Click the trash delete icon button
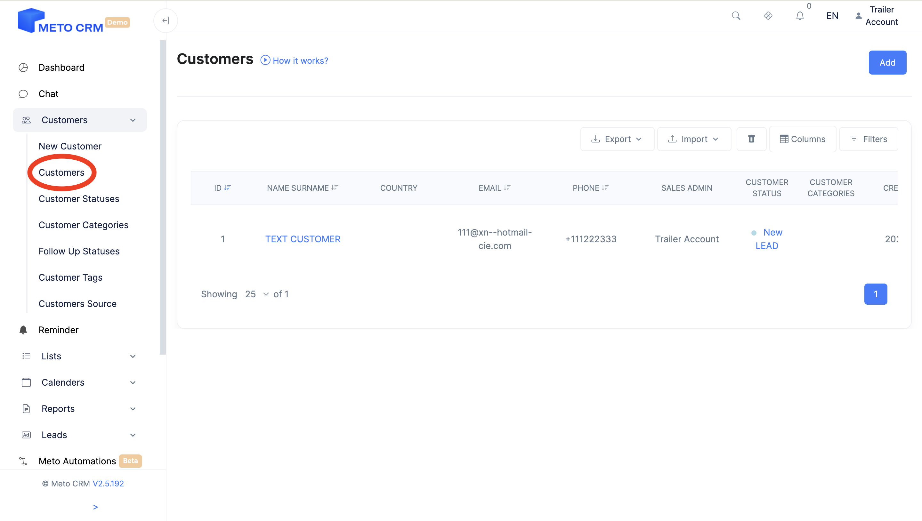Screen dimensions: 922x521 [751, 139]
